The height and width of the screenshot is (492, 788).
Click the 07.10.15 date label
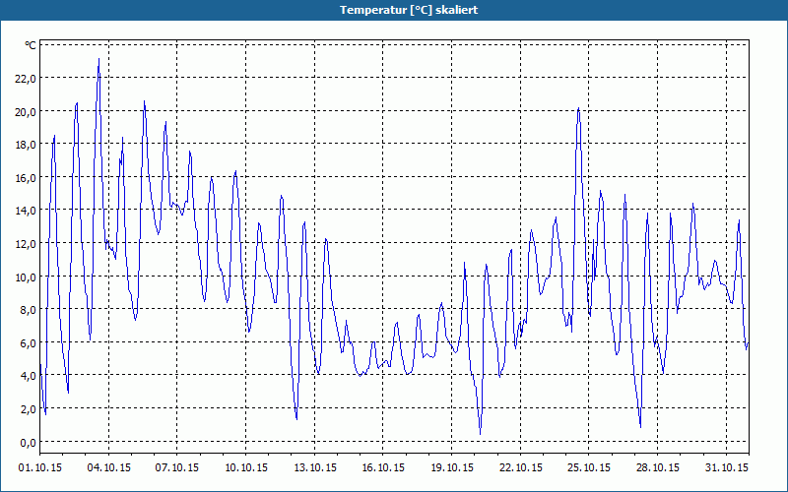click(177, 467)
